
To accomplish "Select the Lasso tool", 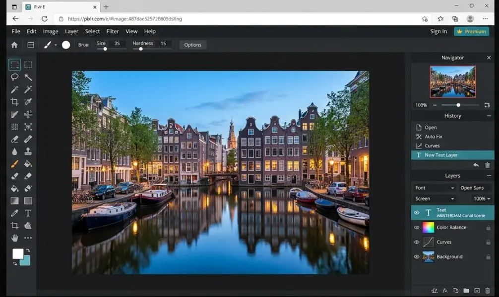I will pos(15,77).
